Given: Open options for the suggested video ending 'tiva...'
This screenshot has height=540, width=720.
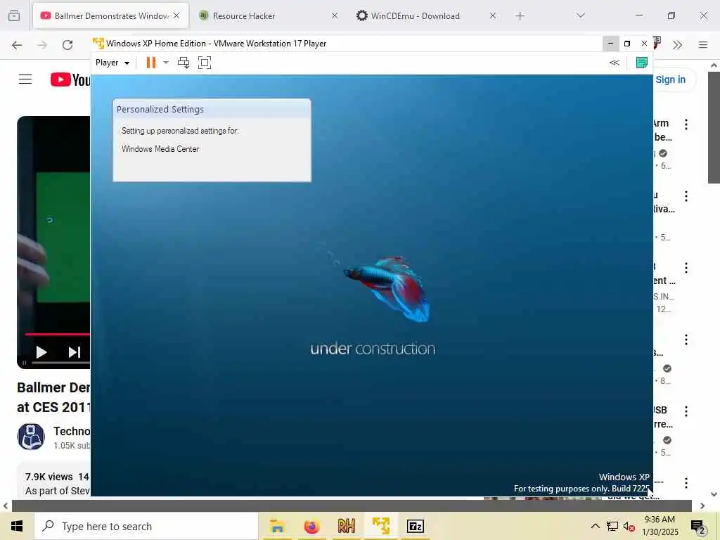Looking at the screenshot, I should 686,196.
